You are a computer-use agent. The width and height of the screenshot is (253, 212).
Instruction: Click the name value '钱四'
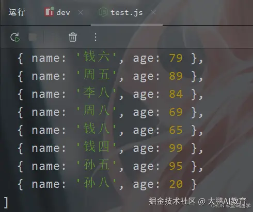[x=97, y=147]
